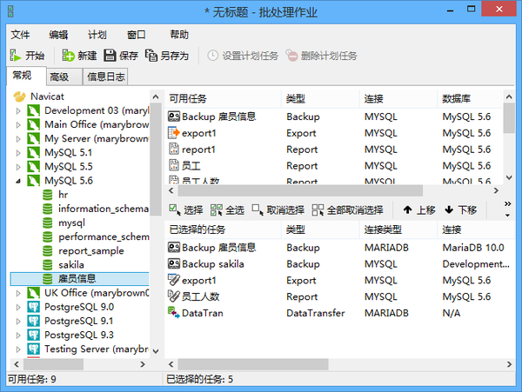Viewport: 522px width, 392px height.
Task: Click the 下移 move down arrow icon
Action: point(449,209)
